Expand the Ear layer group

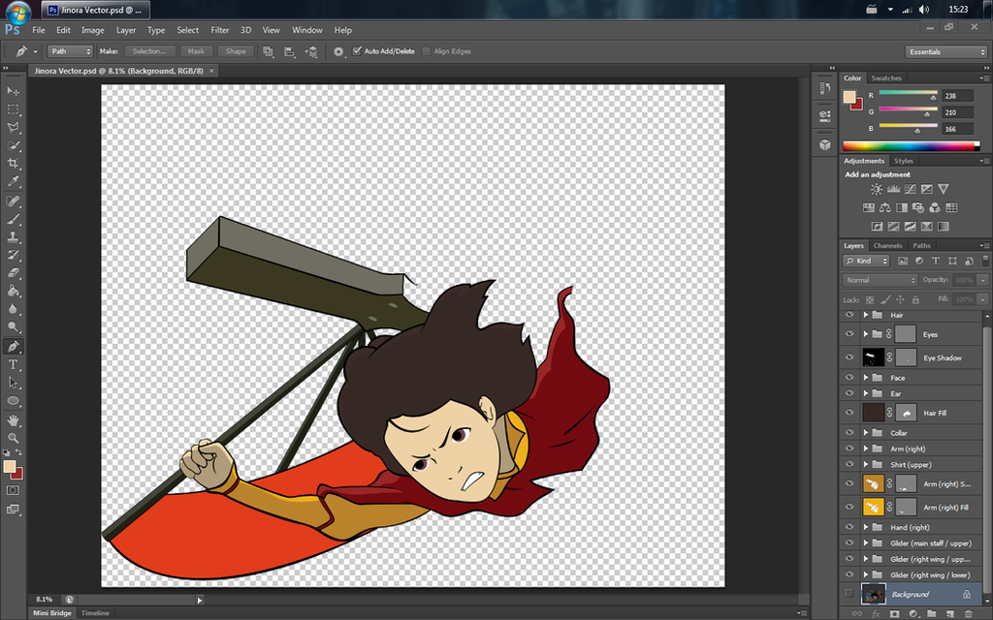(866, 393)
